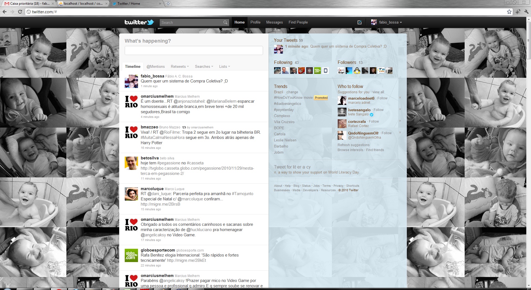Open Leslie Nielsen trend
Viewport: 531px width, 290px height.
pyautogui.click(x=285, y=140)
